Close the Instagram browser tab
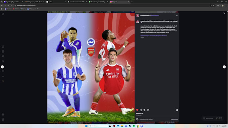Viewport: 228px width, 128px height. [129, 2]
